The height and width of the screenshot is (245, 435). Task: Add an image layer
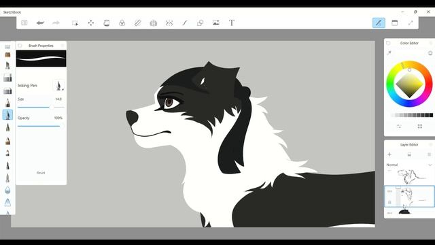pyautogui.click(x=409, y=154)
